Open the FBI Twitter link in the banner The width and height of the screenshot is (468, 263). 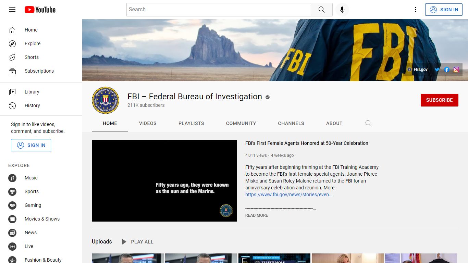point(437,70)
